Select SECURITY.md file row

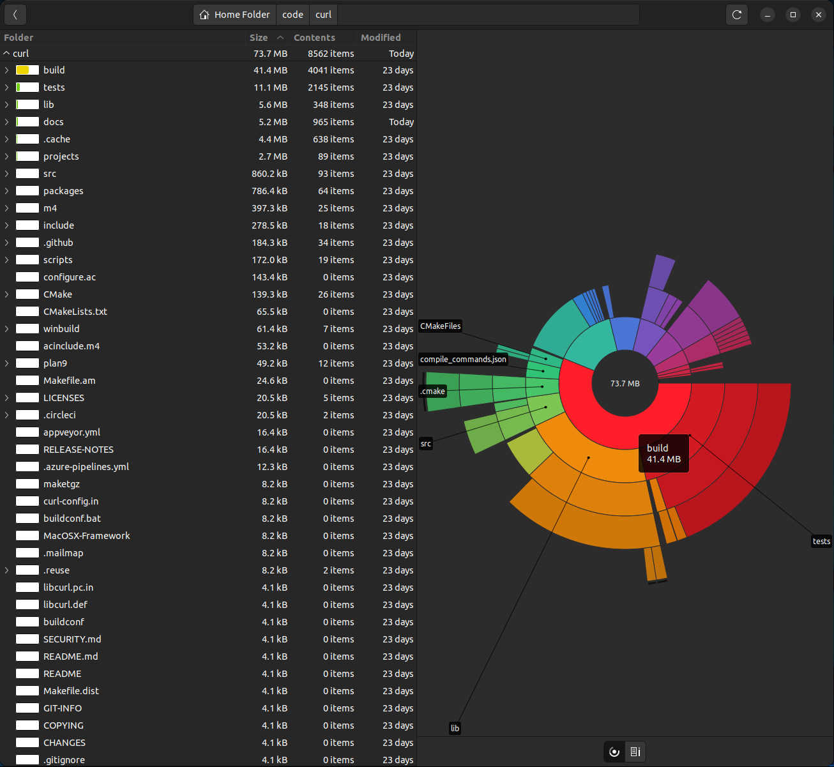click(x=208, y=639)
